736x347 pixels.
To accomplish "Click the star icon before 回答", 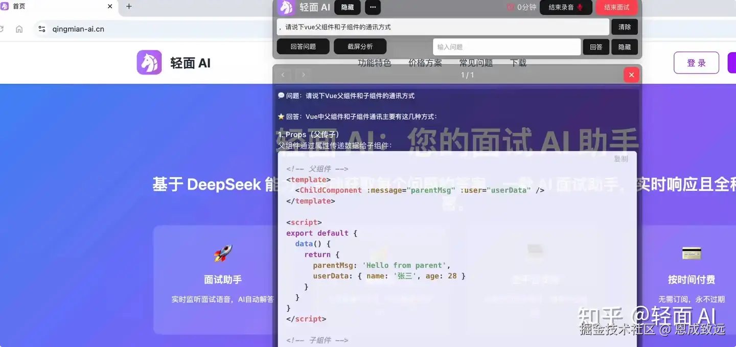I will [281, 117].
